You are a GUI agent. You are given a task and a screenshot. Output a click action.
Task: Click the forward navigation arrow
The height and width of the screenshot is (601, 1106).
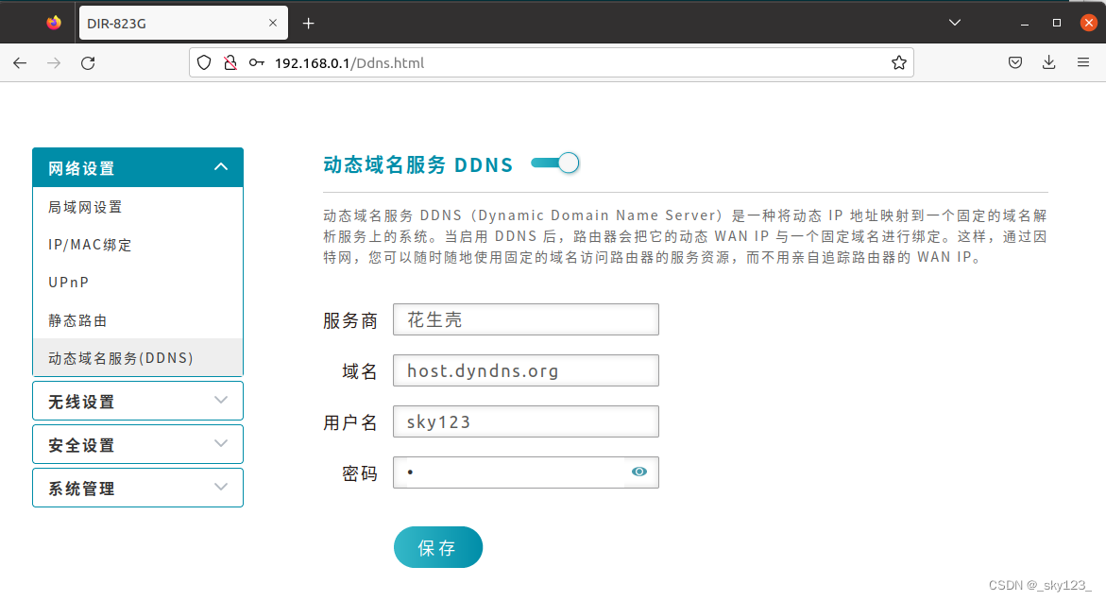54,62
